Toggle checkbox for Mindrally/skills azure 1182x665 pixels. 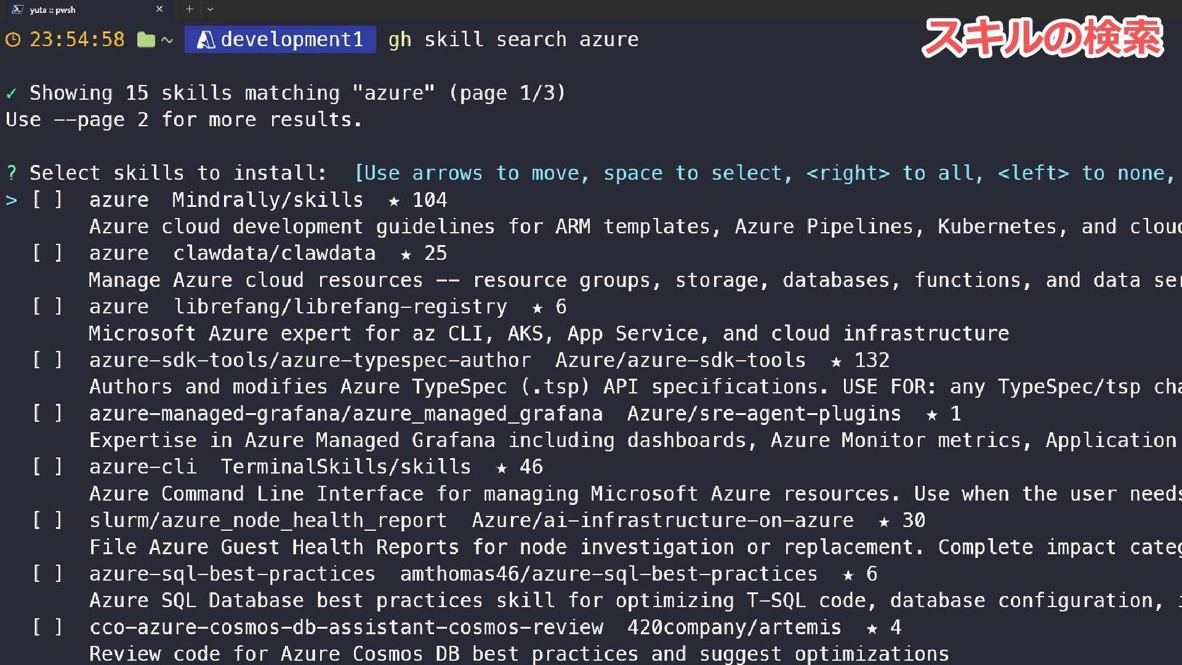click(47, 199)
